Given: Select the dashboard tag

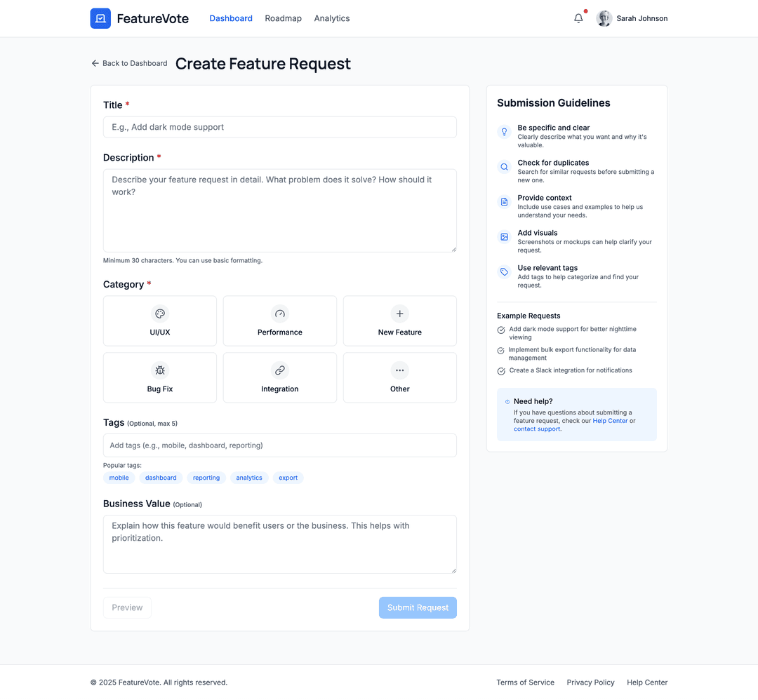Looking at the screenshot, I should [161, 478].
